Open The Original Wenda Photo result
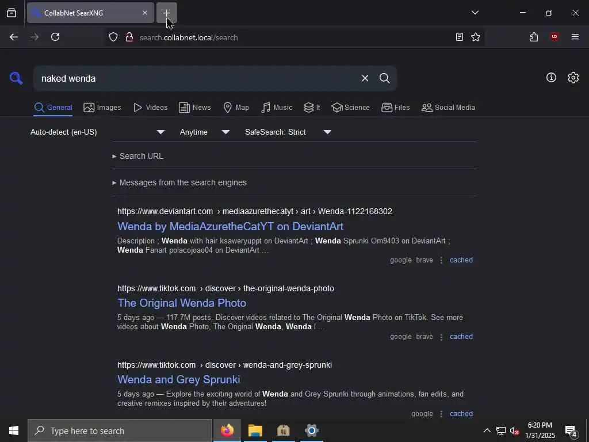Screen dimensions: 589x442 [182, 303]
